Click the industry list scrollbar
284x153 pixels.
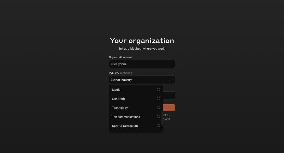click(x=162, y=118)
